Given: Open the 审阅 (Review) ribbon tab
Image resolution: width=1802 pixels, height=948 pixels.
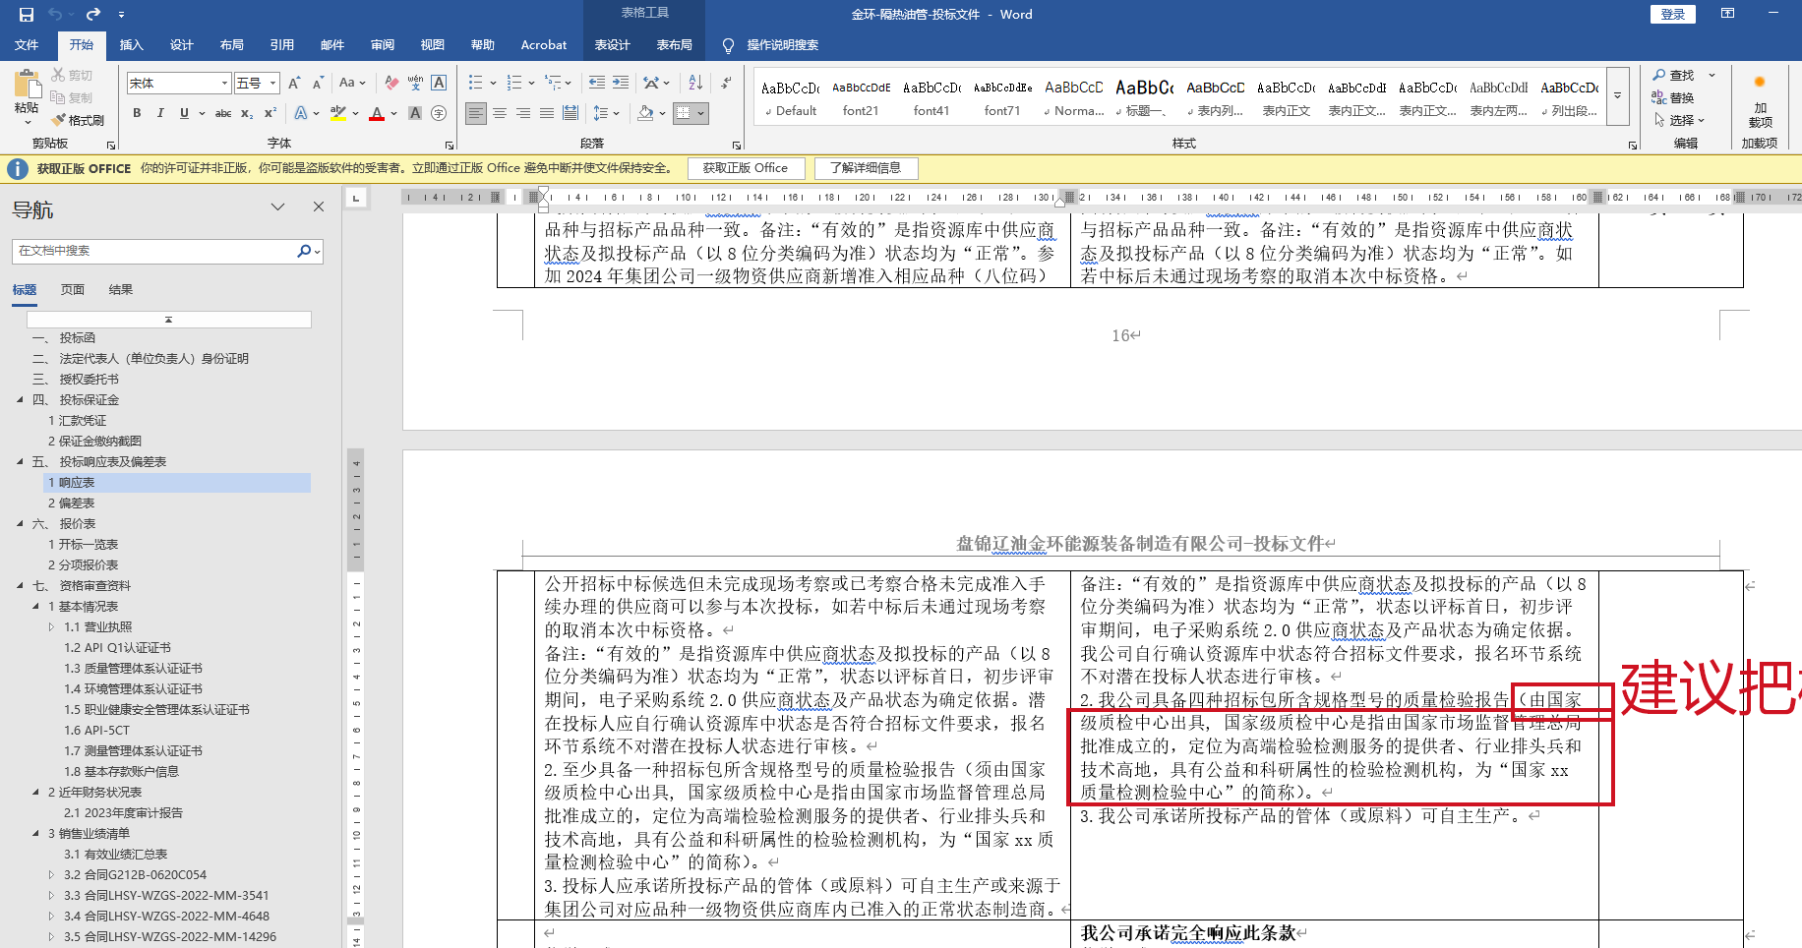Looking at the screenshot, I should (383, 45).
